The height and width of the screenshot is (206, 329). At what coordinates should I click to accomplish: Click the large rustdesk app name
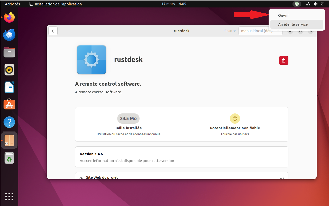pos(128,60)
